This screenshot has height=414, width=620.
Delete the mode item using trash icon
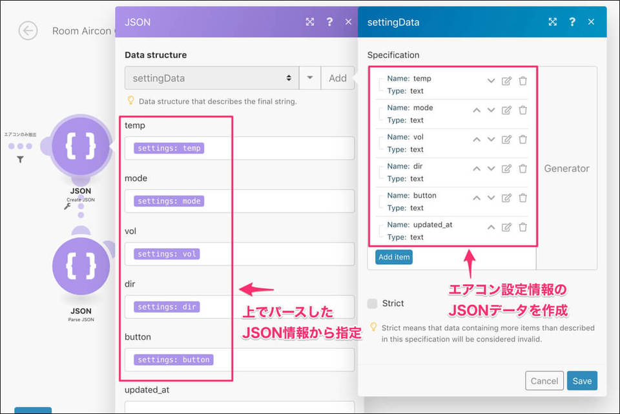tap(522, 110)
